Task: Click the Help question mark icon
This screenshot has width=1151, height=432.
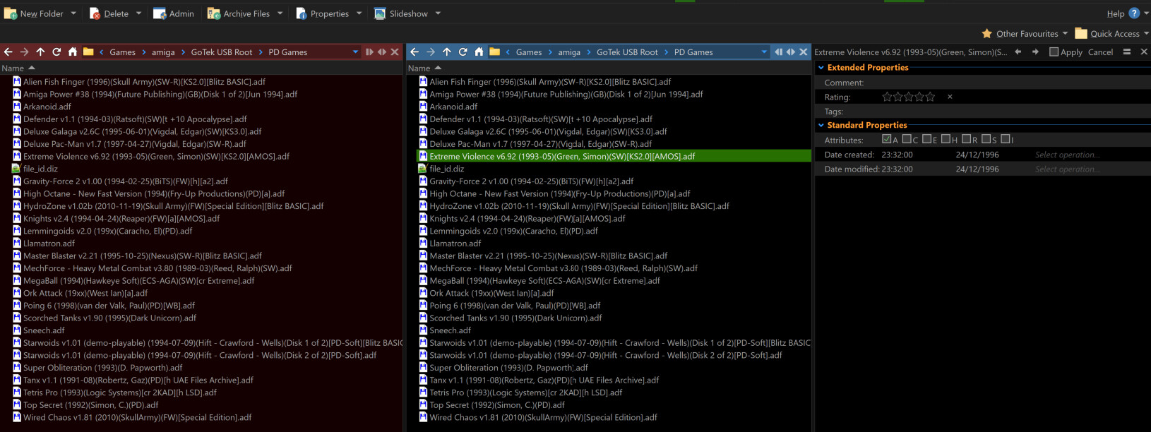Action: click(1134, 13)
